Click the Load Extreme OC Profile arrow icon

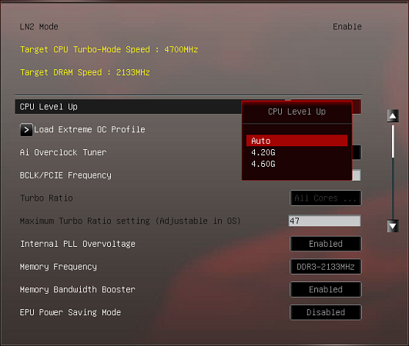click(26, 130)
